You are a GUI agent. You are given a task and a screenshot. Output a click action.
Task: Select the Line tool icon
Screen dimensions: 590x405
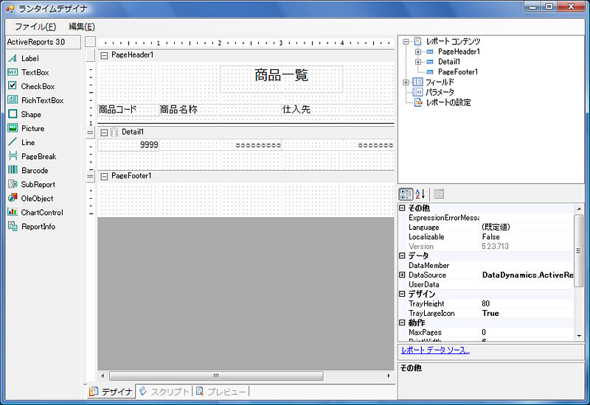(13, 142)
